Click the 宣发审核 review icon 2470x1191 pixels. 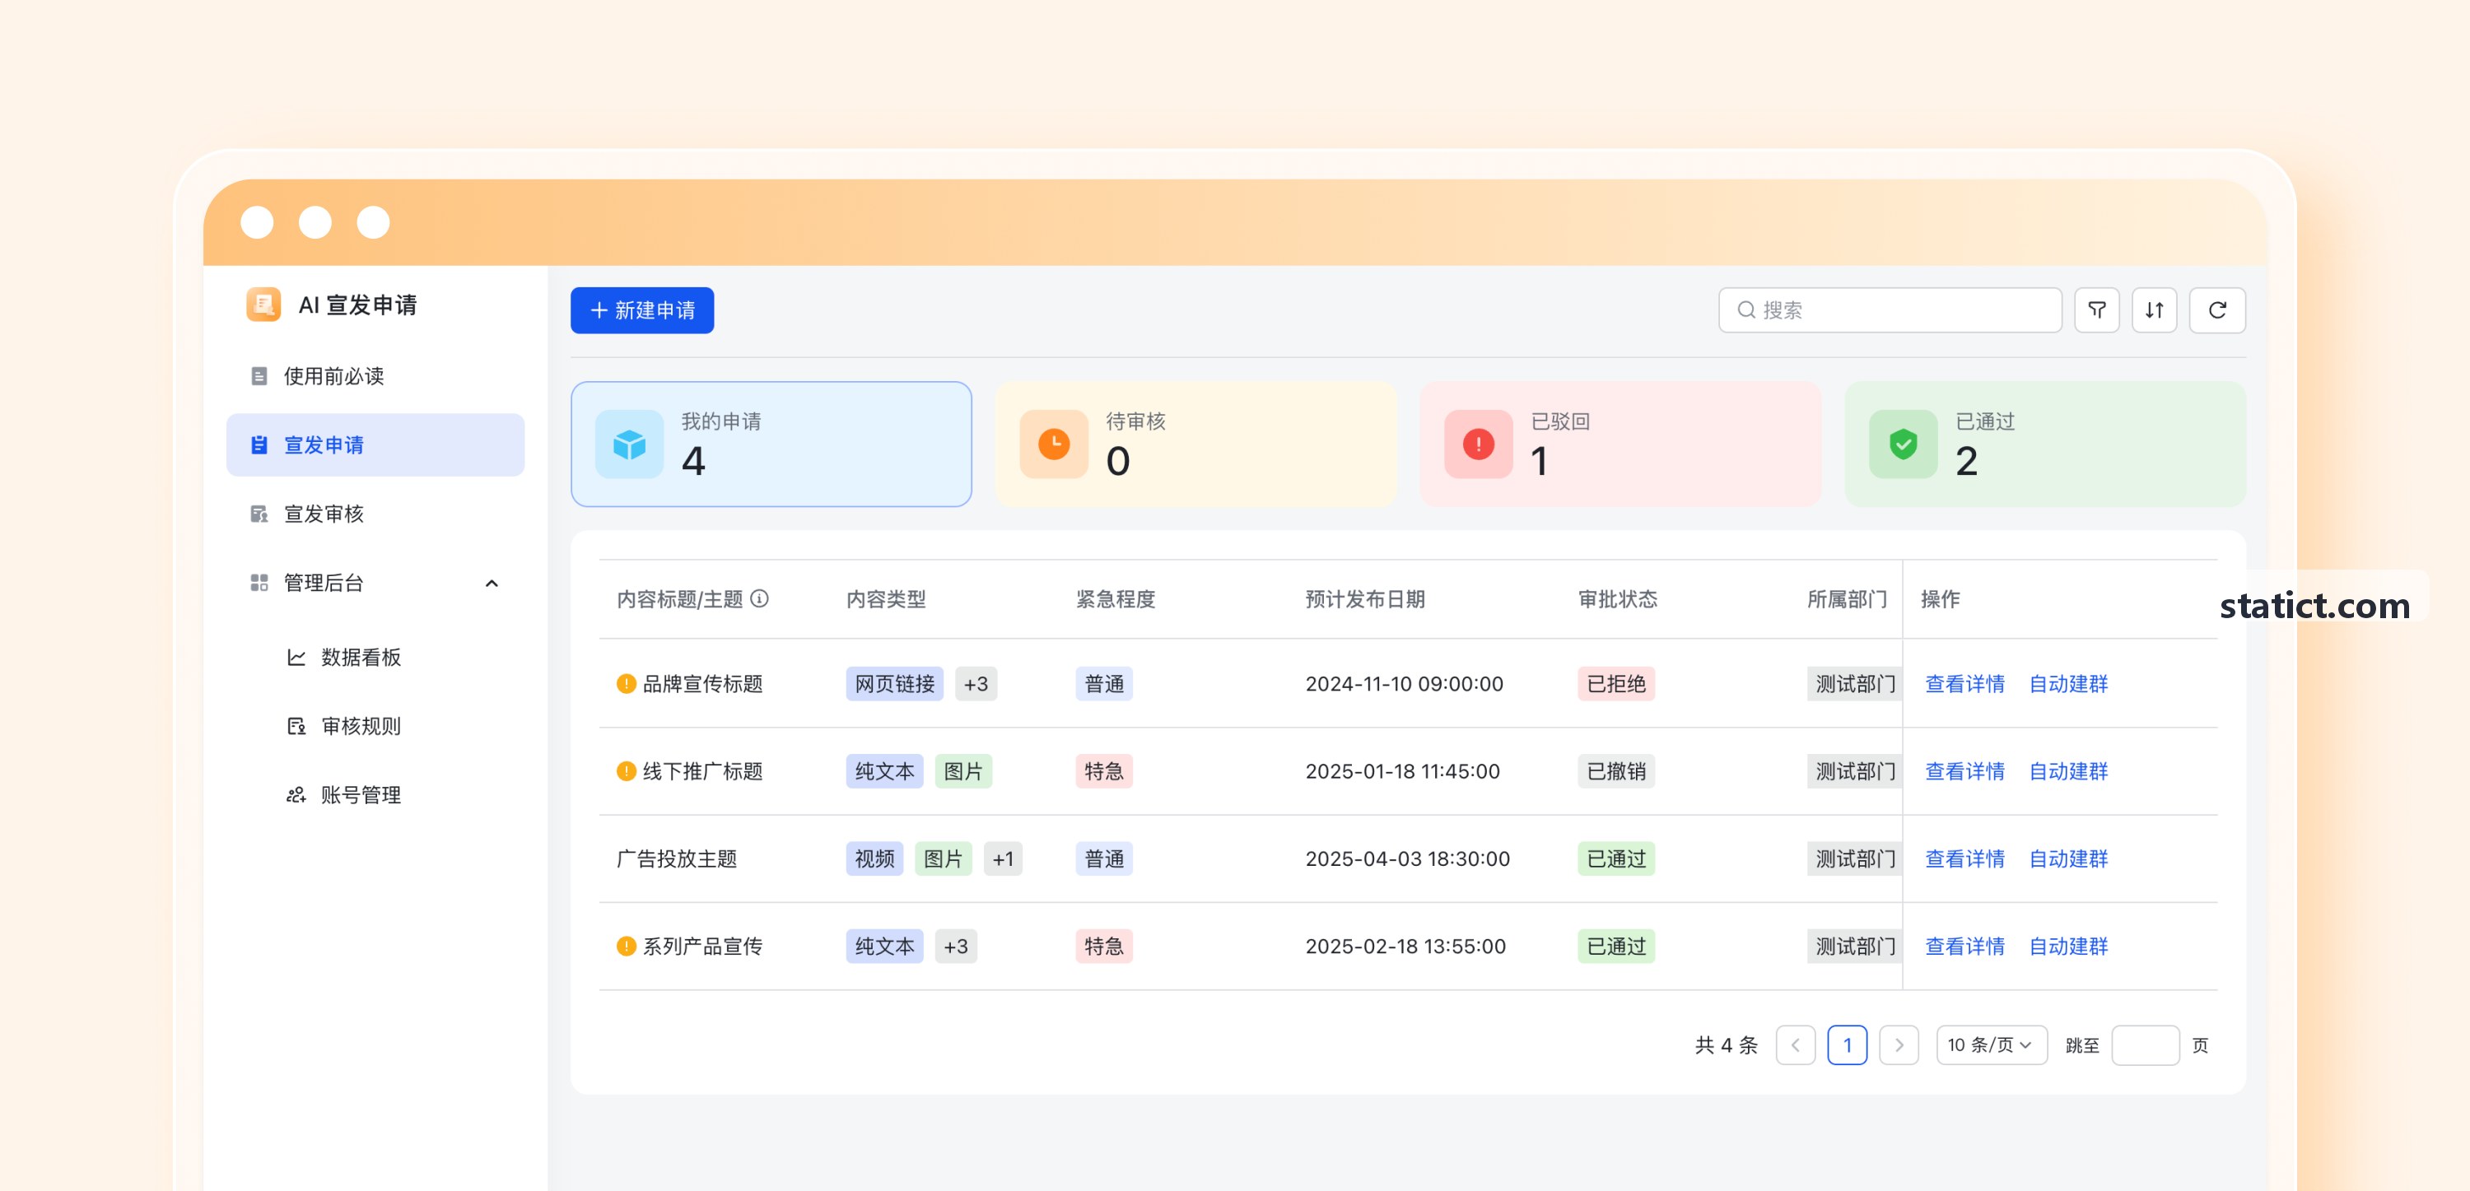point(259,514)
